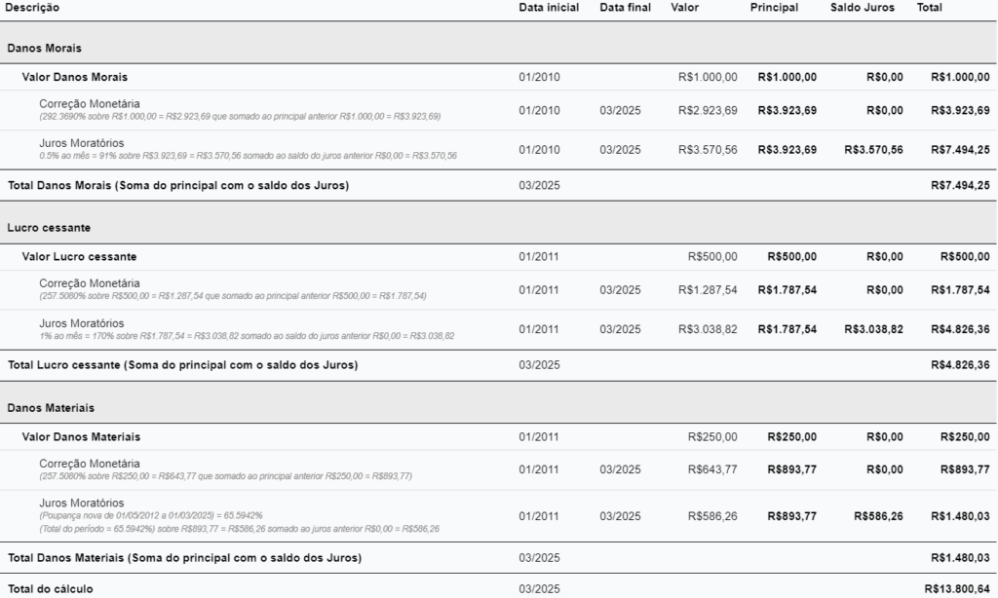This screenshot has width=998, height=598.
Task: Select the Total Danos Materiais summary row label
Action: [x=184, y=558]
